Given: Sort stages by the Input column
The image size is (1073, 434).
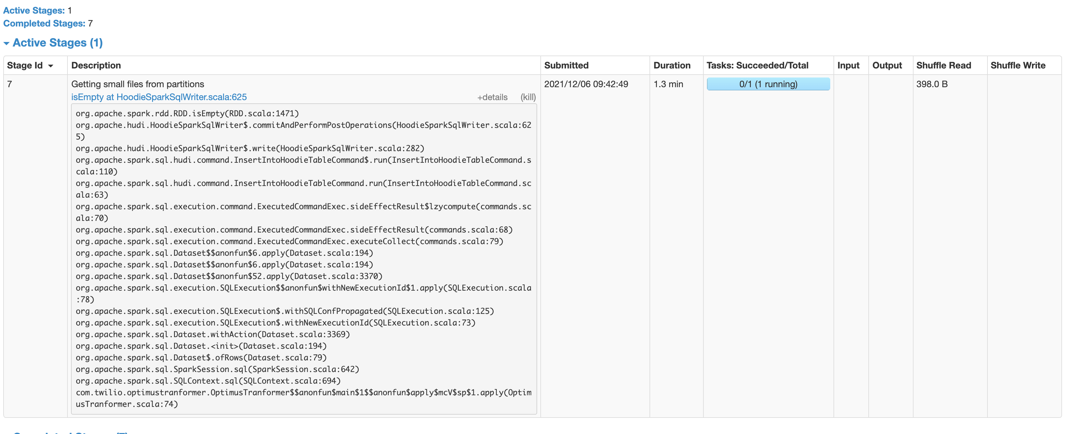Looking at the screenshot, I should [x=848, y=66].
